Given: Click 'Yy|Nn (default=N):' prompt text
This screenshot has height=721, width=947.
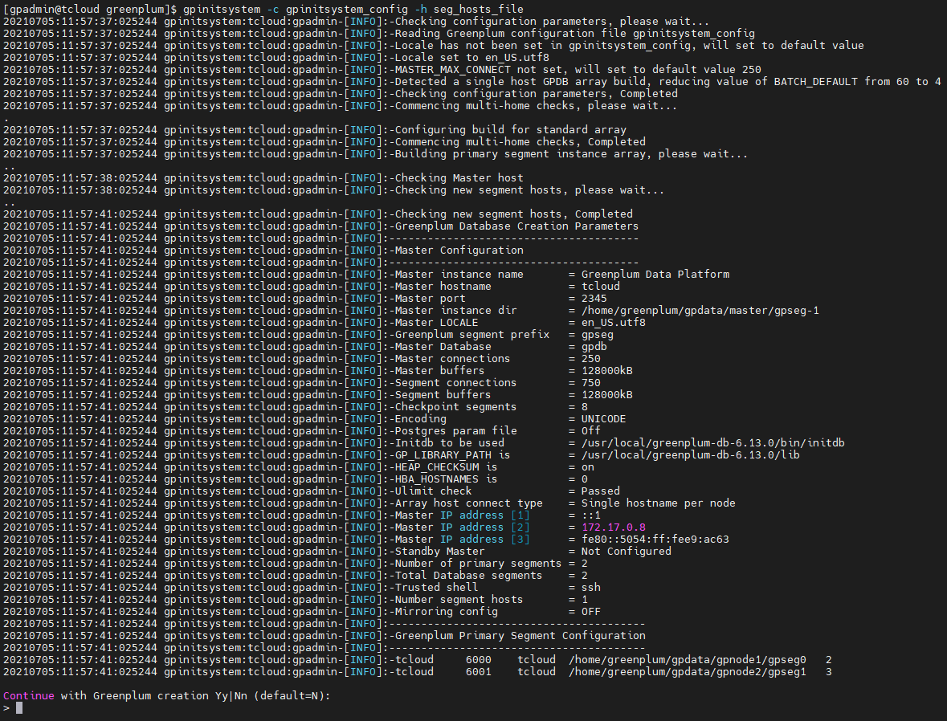Looking at the screenshot, I should pos(272,695).
